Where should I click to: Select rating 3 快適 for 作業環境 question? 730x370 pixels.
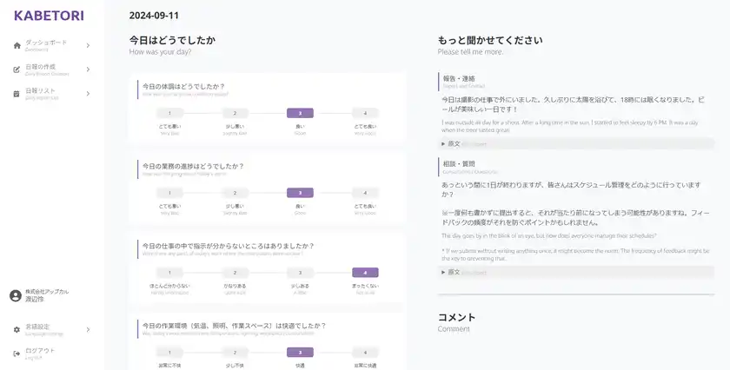click(x=301, y=353)
